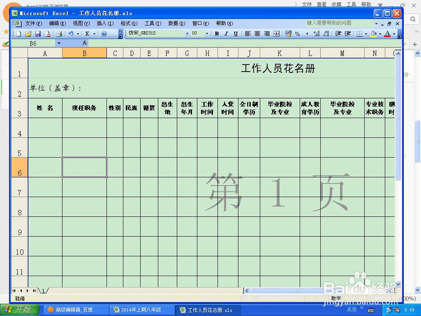421x316 pixels.
Task: Create a new workbook from the toolbar
Action: click(x=19, y=34)
